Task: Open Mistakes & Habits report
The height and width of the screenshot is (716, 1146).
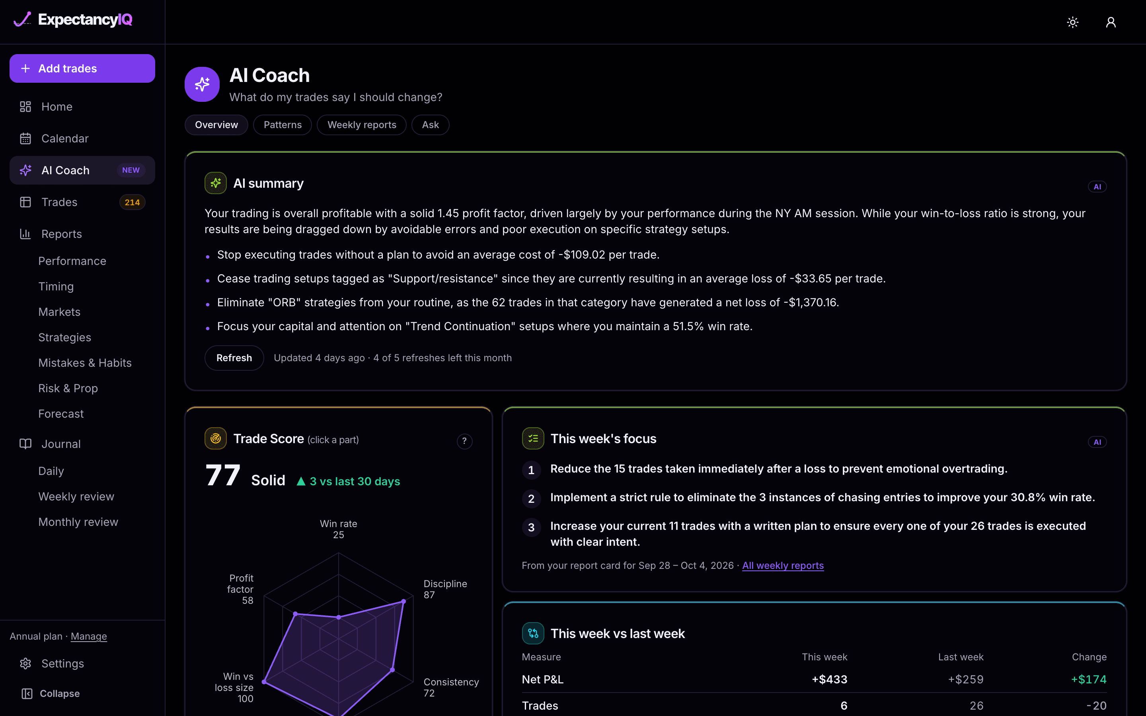Action: click(x=85, y=363)
